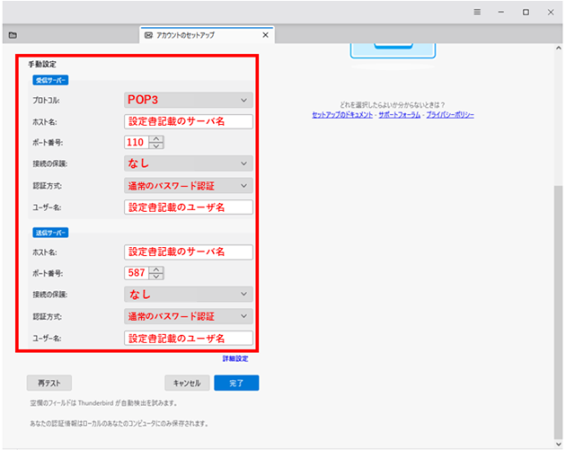
Task: Open the hamburger application menu
Action: coord(478,12)
